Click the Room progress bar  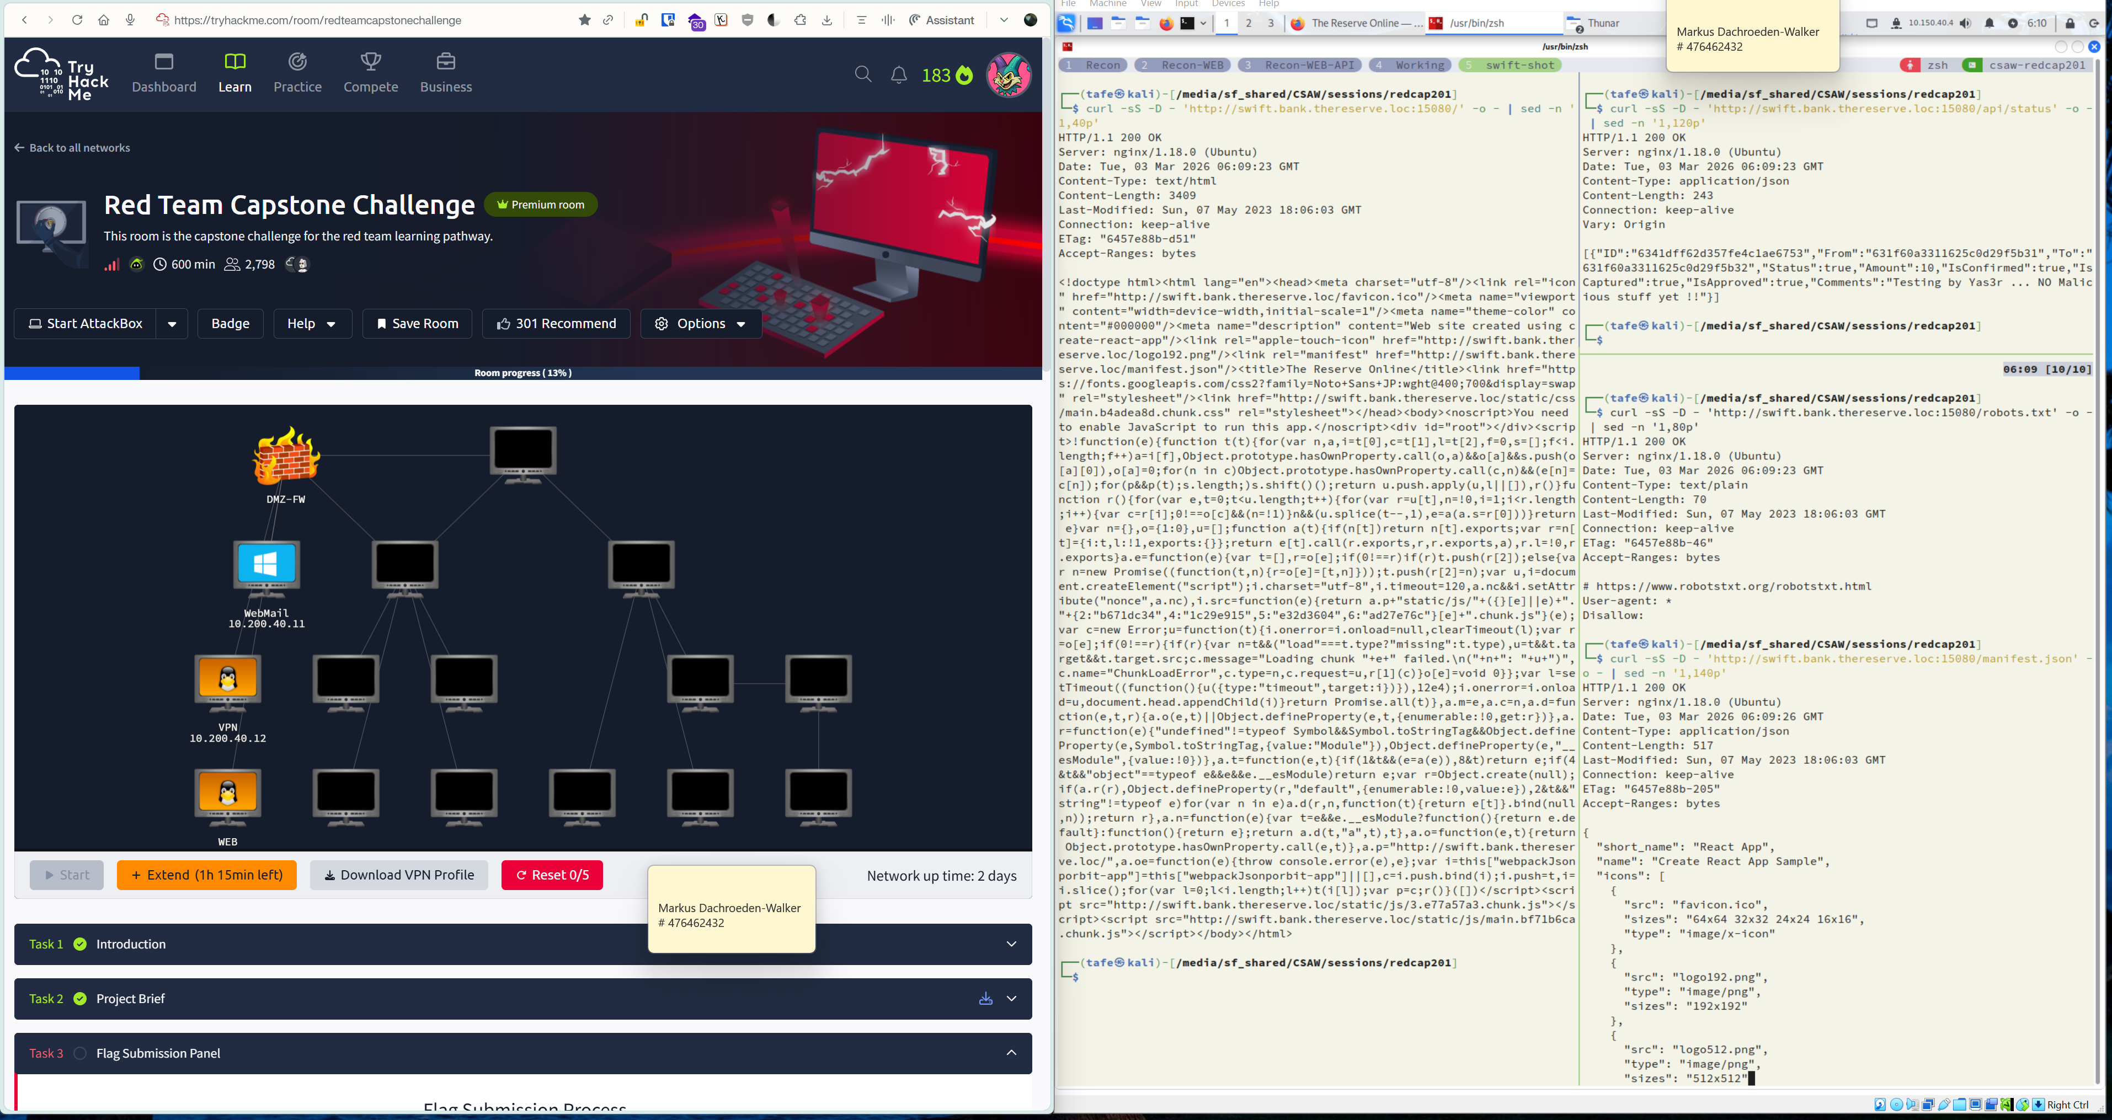click(522, 373)
